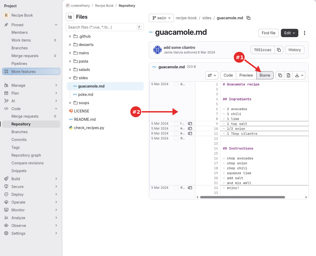Copy file contents icon
This screenshot has height=256, width=316.
[280, 75]
